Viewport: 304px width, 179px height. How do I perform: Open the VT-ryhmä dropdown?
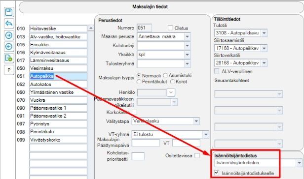[x=206, y=134]
